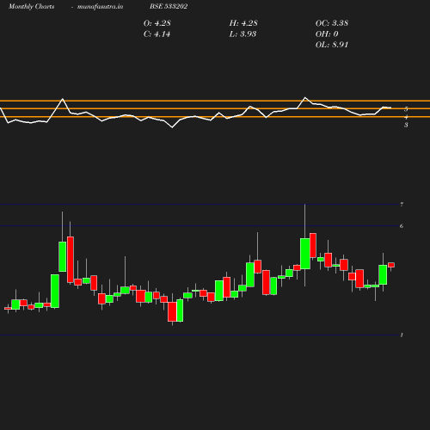
Task: Click the 'BSE 533202' symbol label
Action: click(169, 7)
